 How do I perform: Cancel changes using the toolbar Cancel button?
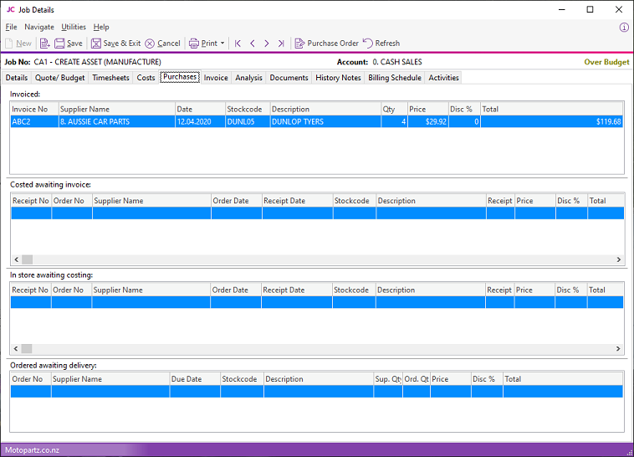tap(162, 44)
